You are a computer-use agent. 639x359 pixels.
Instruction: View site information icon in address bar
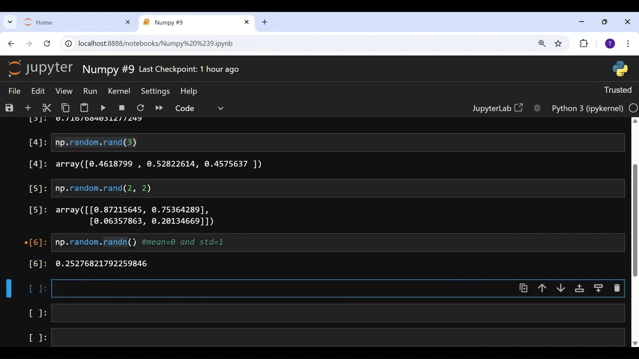(x=68, y=43)
